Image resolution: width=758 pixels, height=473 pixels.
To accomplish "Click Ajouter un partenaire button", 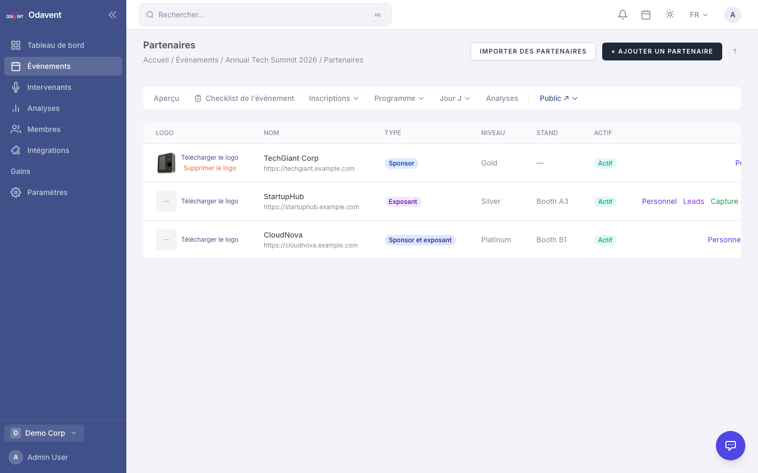I will coord(662,52).
